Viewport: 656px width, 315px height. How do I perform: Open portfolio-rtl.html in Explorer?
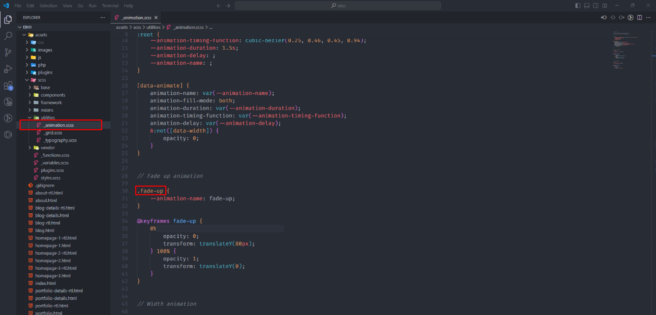(51, 306)
